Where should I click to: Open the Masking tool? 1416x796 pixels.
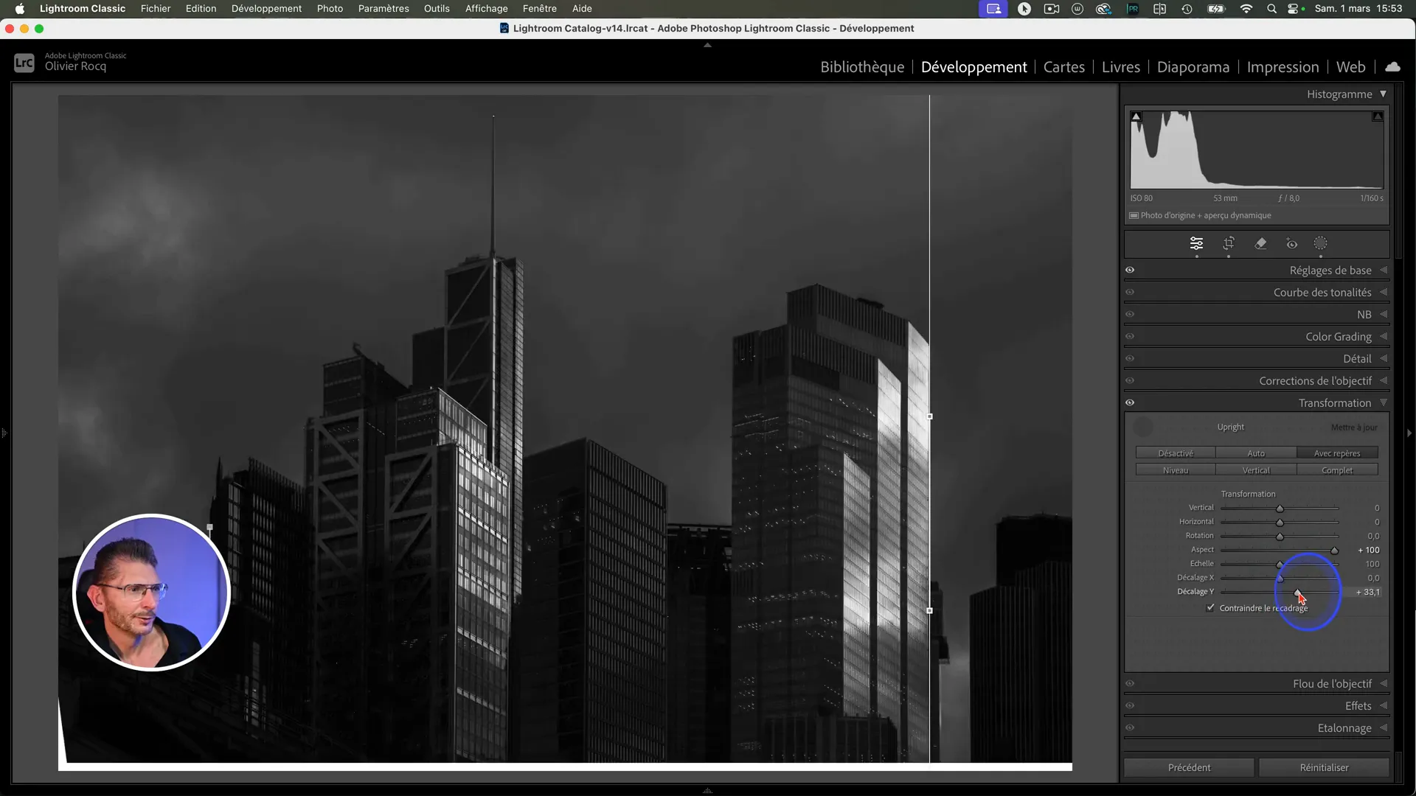point(1320,243)
